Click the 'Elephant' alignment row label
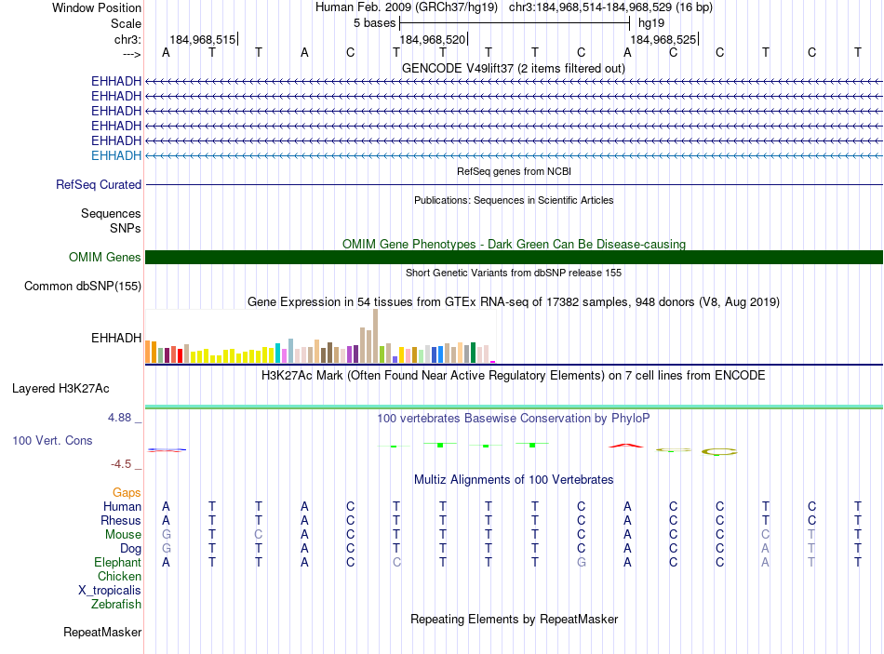The height and width of the screenshot is (654, 884). coord(117,562)
